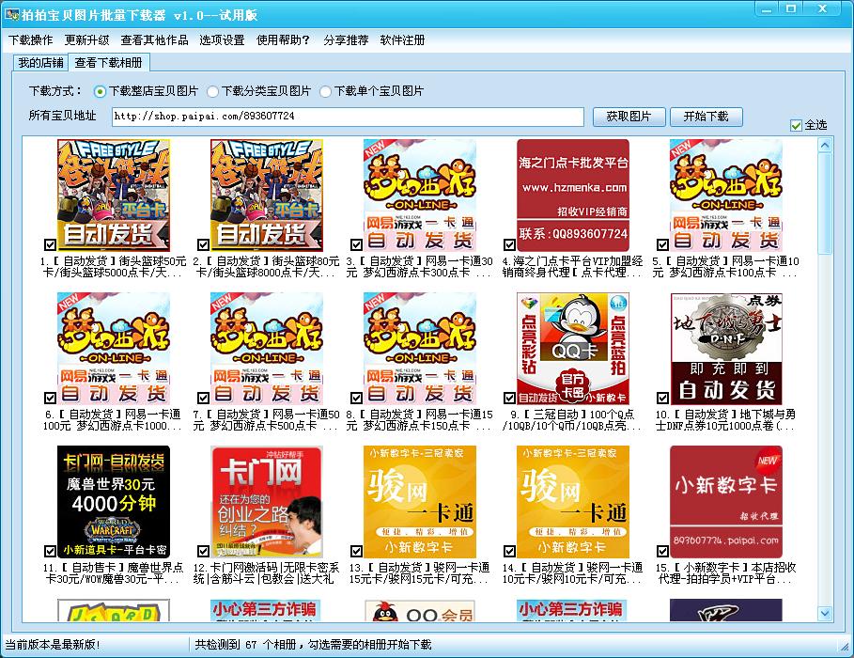Uncheck item 2 街头篮球80元 checkbox
This screenshot has width=854, height=658.
click(203, 244)
